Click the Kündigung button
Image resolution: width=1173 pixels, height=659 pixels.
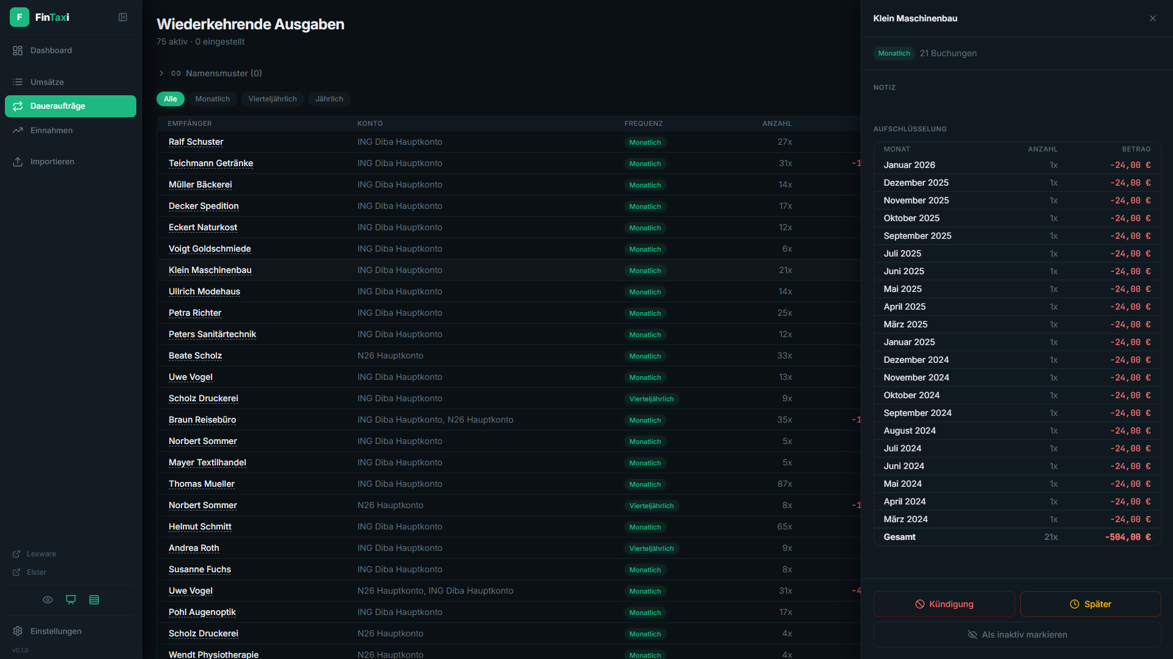coord(944,604)
